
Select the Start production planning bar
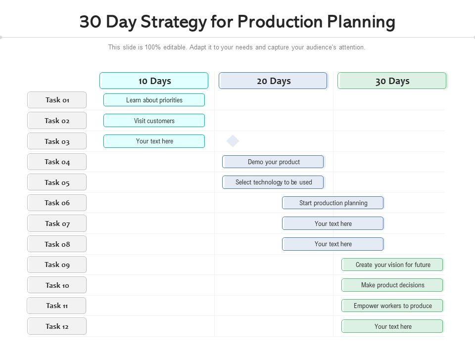pyautogui.click(x=333, y=203)
